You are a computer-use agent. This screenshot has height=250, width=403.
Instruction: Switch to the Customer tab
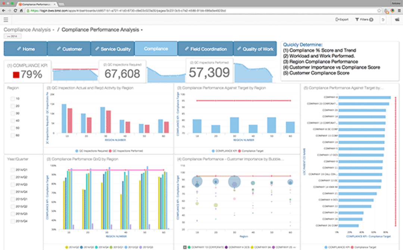69,48
